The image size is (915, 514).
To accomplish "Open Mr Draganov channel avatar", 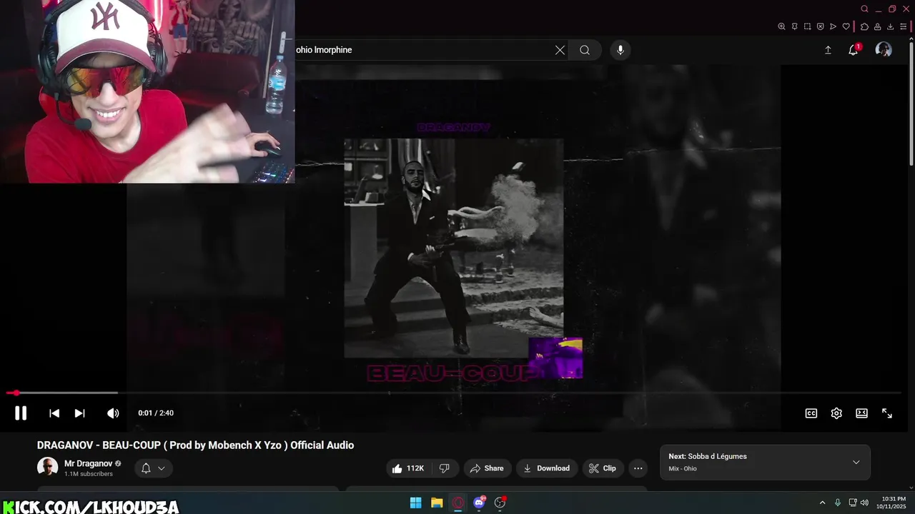I will tap(47, 468).
